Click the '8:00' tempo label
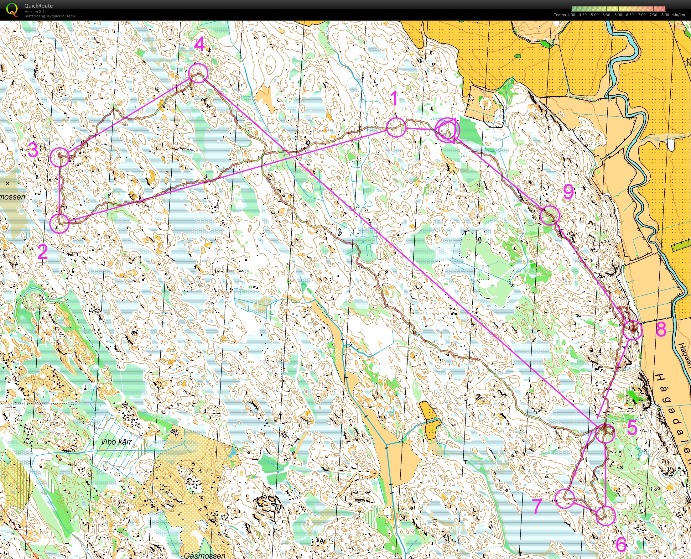The width and height of the screenshot is (691, 559). click(665, 15)
